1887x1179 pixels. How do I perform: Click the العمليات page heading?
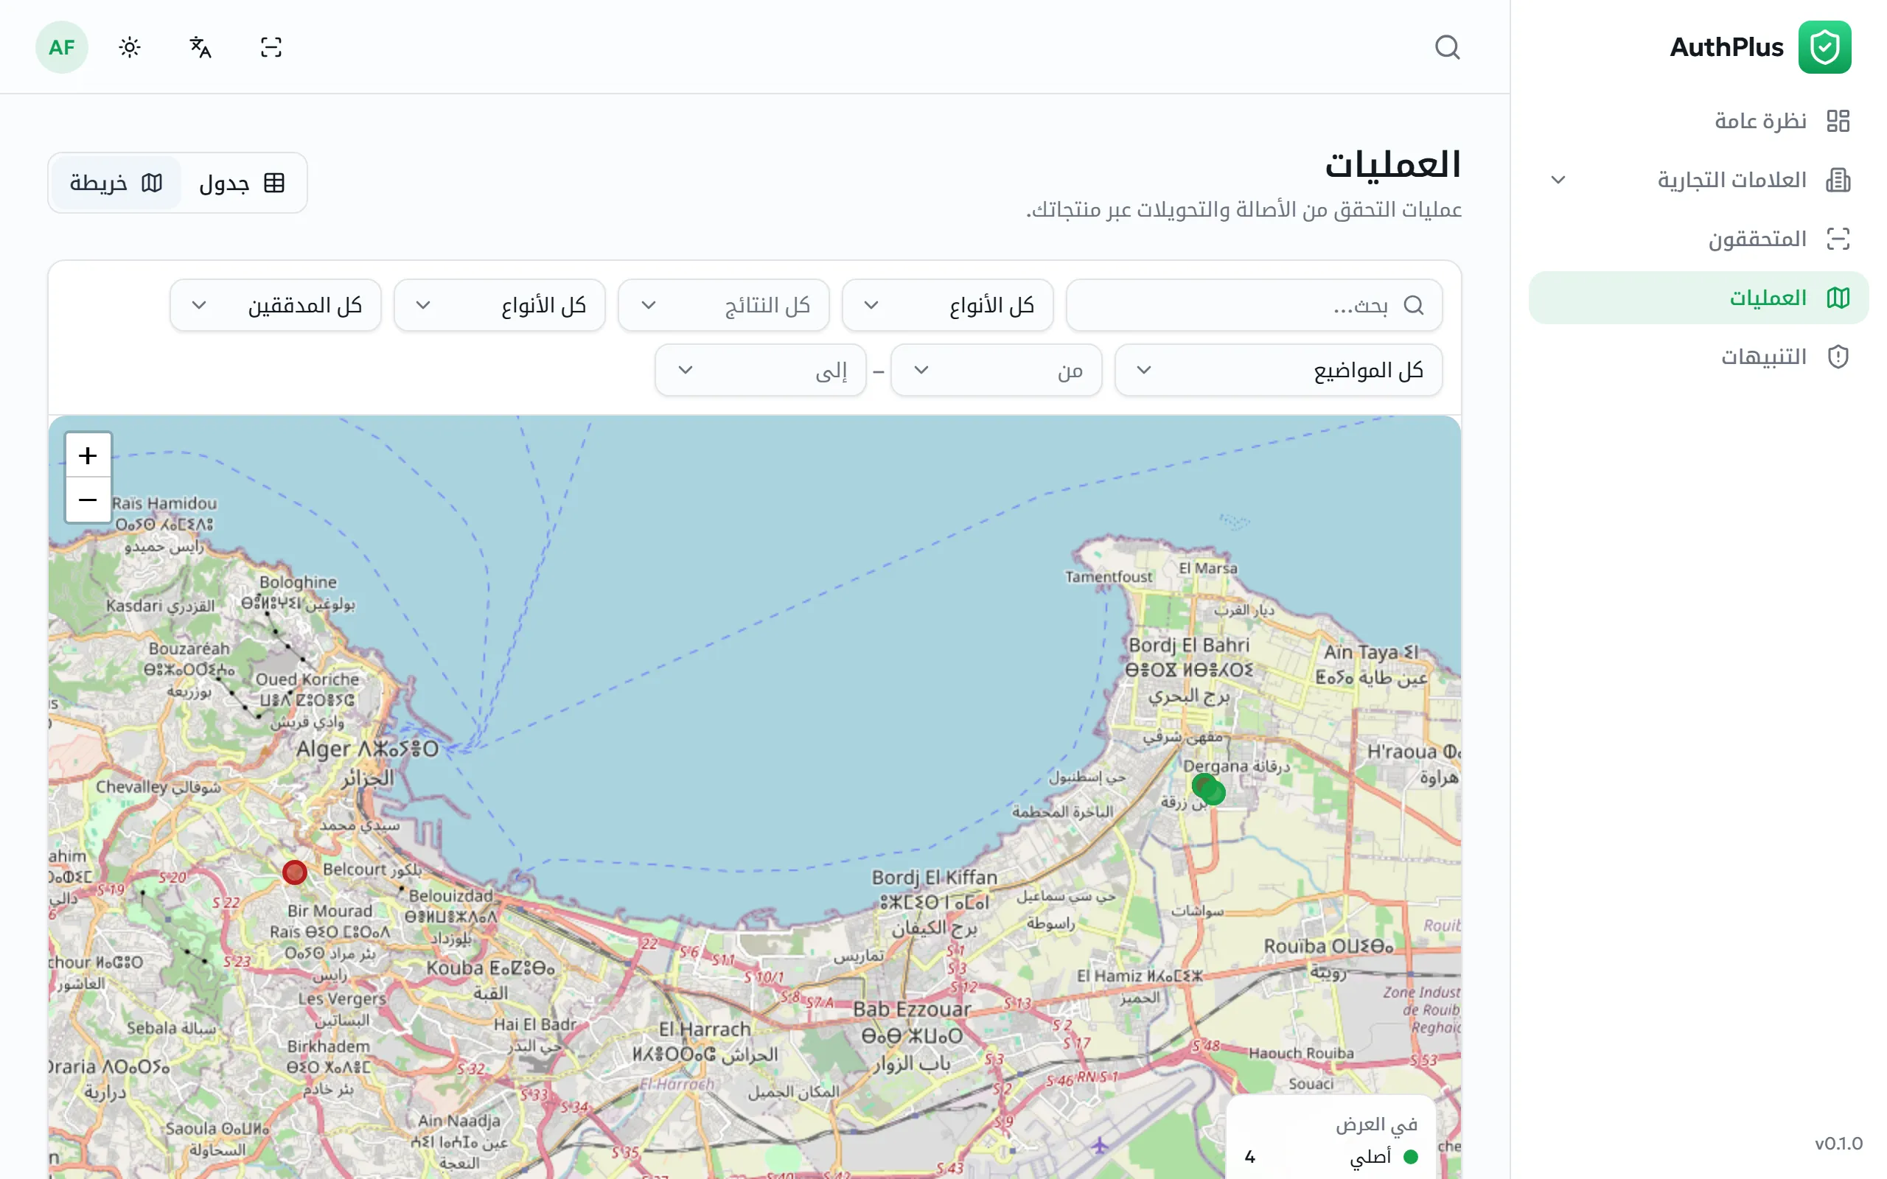[x=1392, y=164]
